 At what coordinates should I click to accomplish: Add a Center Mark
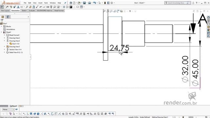(64, 7)
